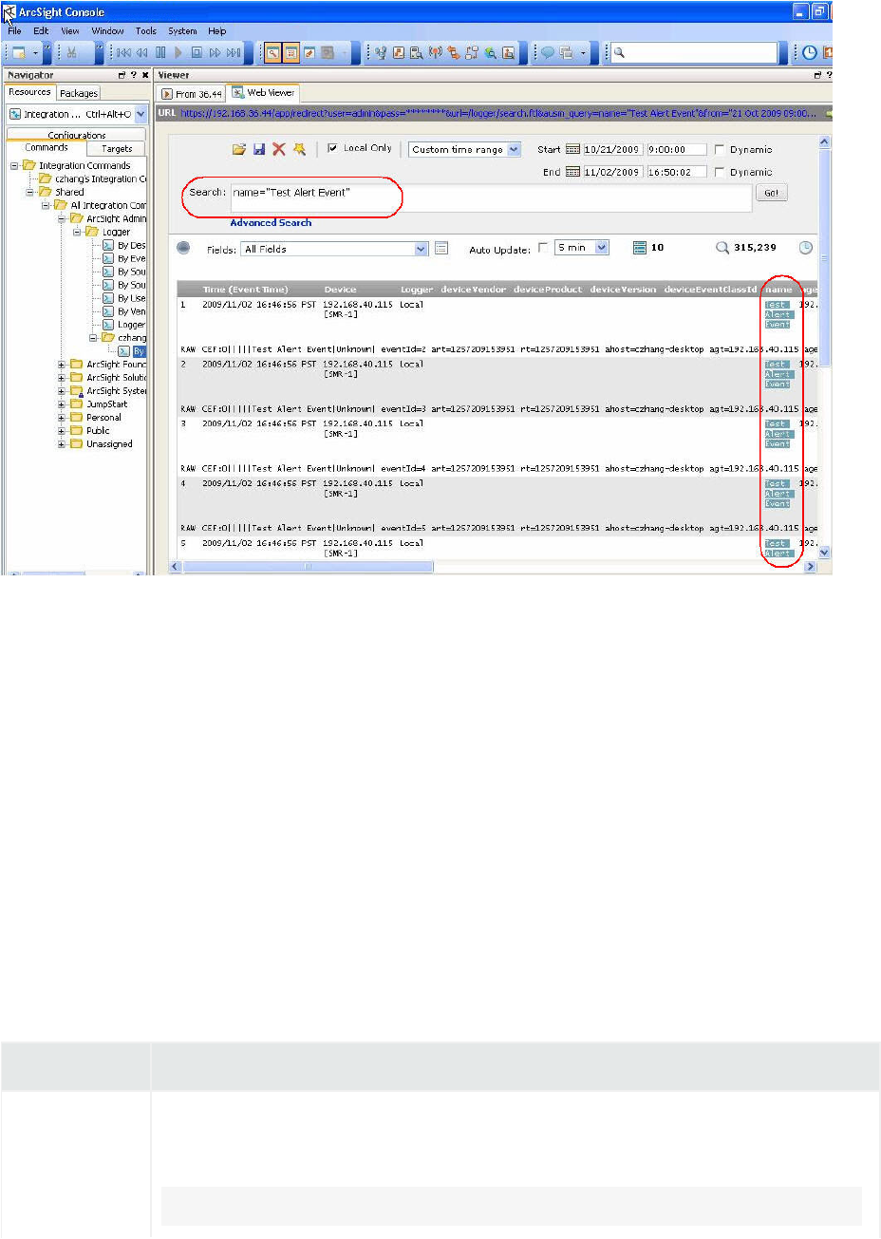Click the round status icon left of Fields
Image resolution: width=881 pixels, height=1239 pixels.
(x=184, y=248)
